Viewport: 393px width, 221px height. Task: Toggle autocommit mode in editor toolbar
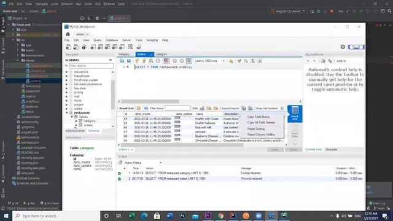[x=189, y=61]
